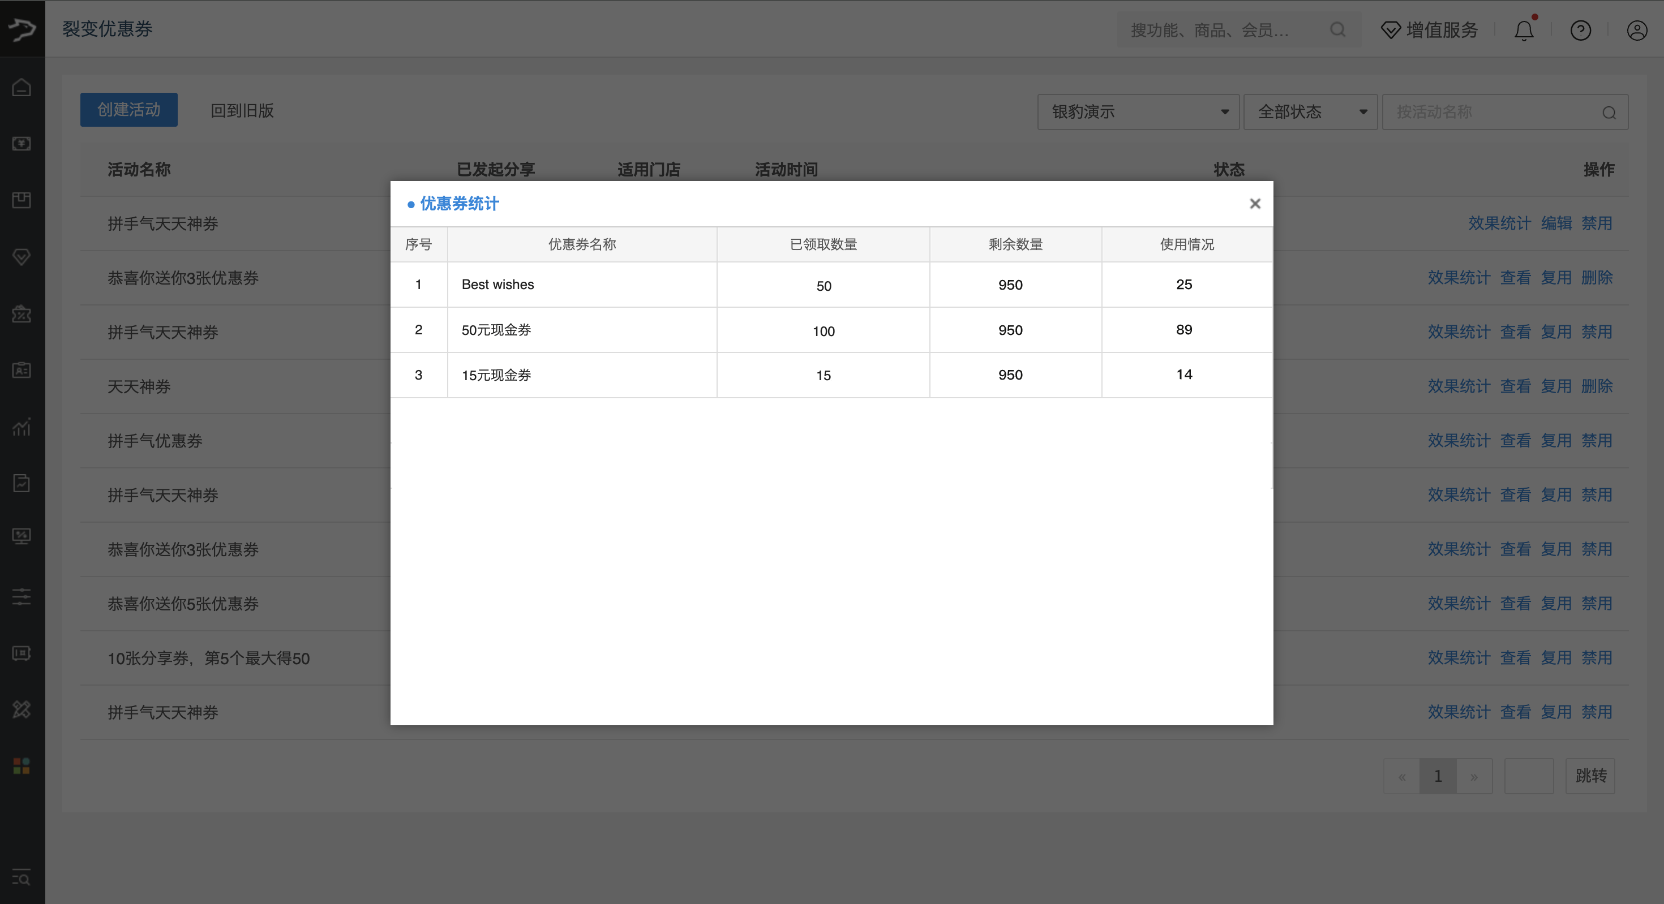Click the magnifier in the top search bar
This screenshot has width=1664, height=904.
click(x=1338, y=30)
